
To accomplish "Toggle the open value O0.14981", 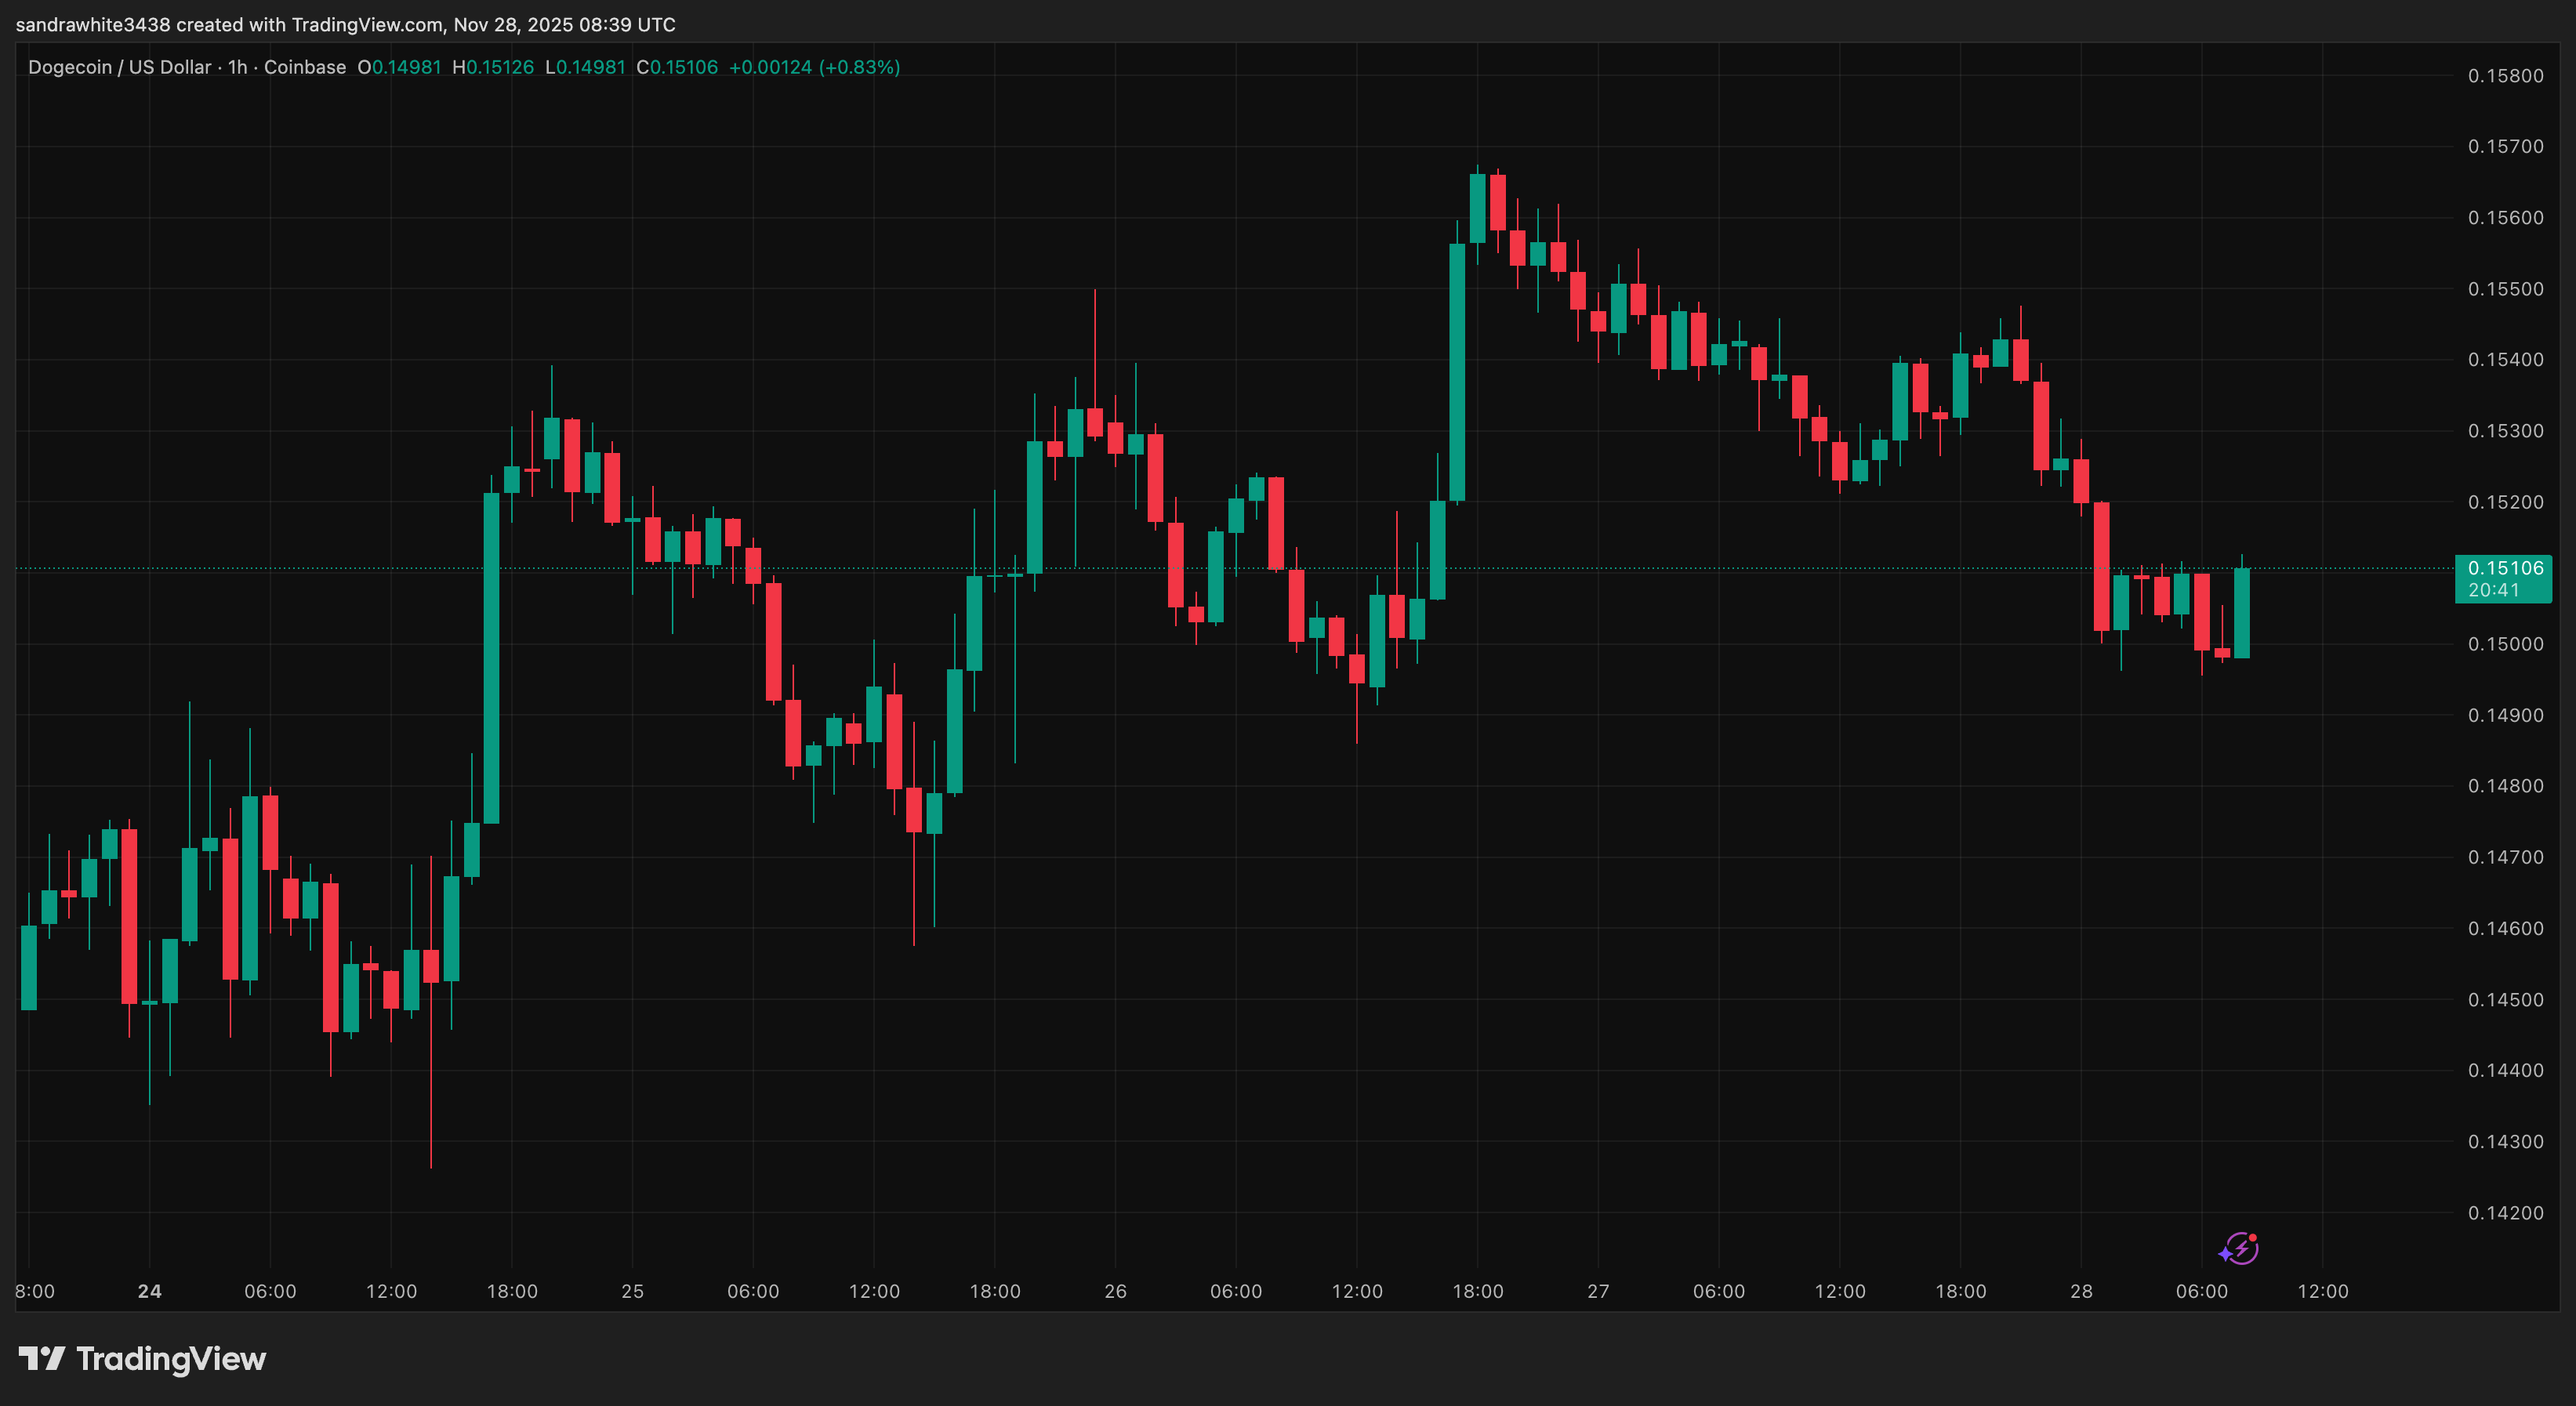I will pos(400,67).
